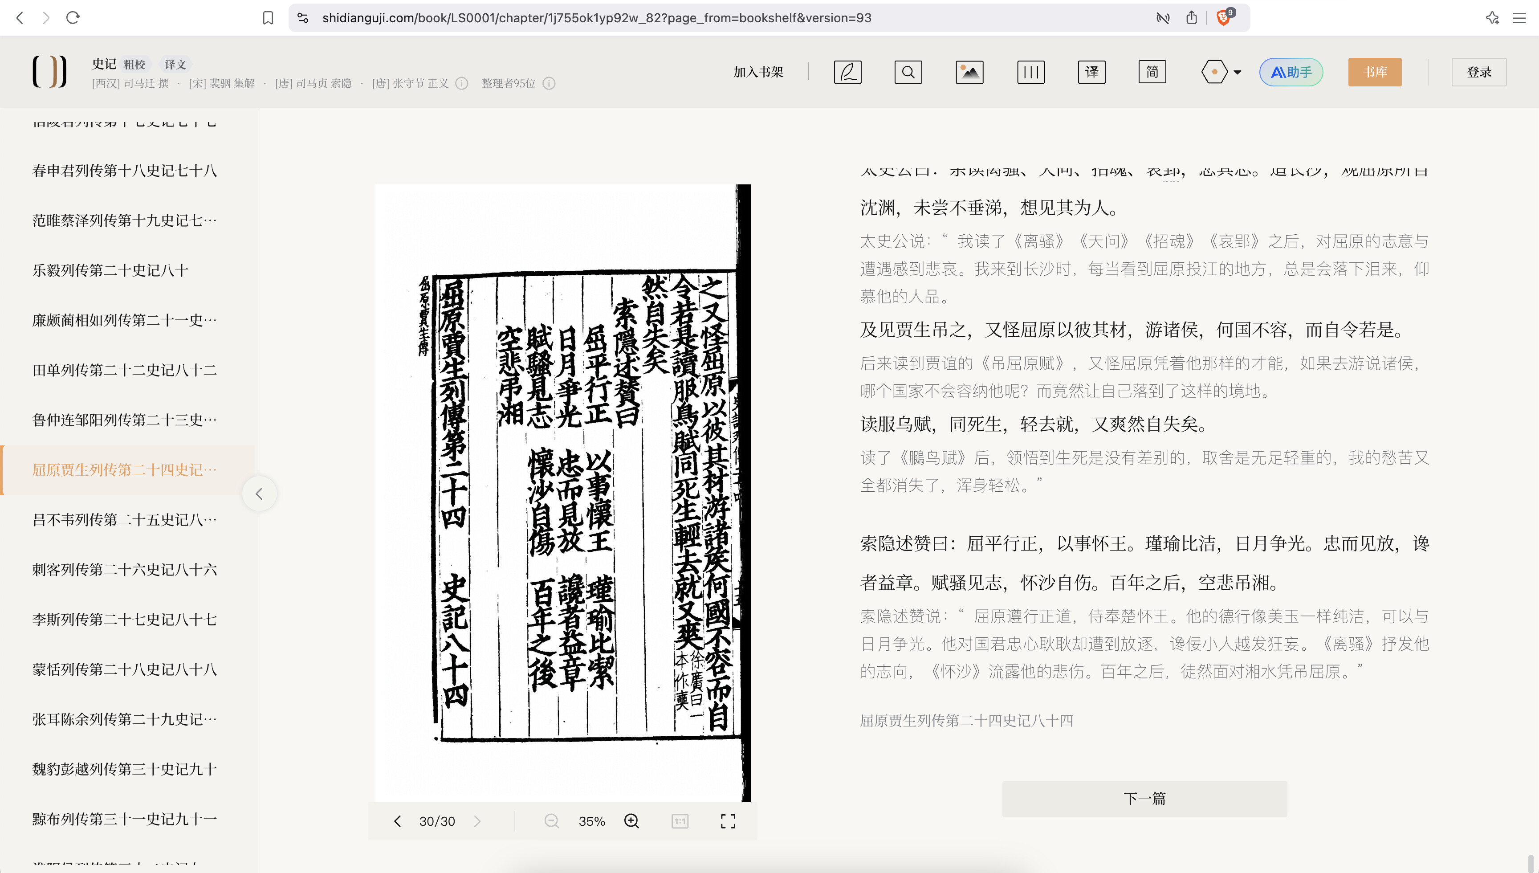This screenshot has height=873, width=1539.
Task: Click the annotation pen icon in toolbar
Action: click(x=847, y=72)
